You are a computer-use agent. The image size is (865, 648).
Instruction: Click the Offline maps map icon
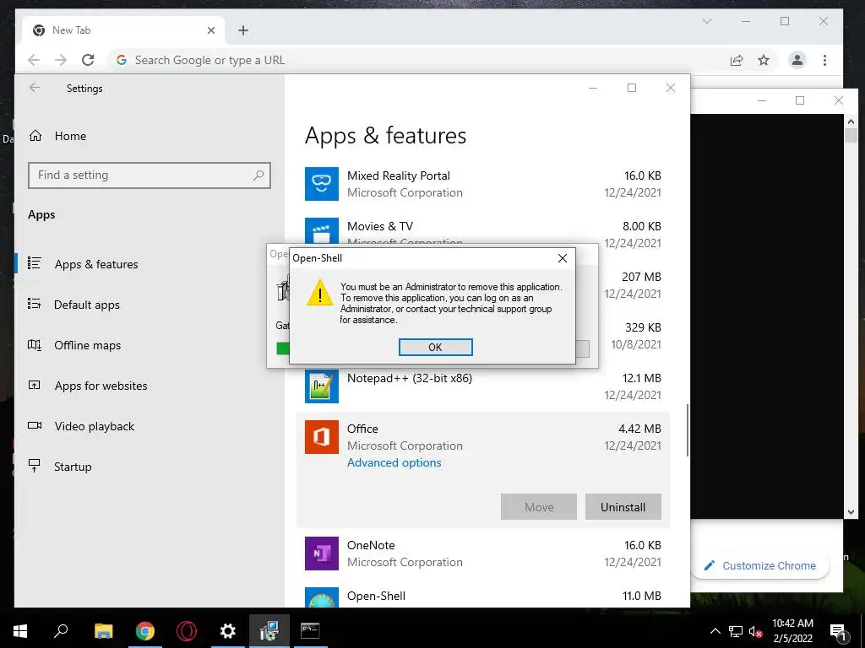point(35,345)
